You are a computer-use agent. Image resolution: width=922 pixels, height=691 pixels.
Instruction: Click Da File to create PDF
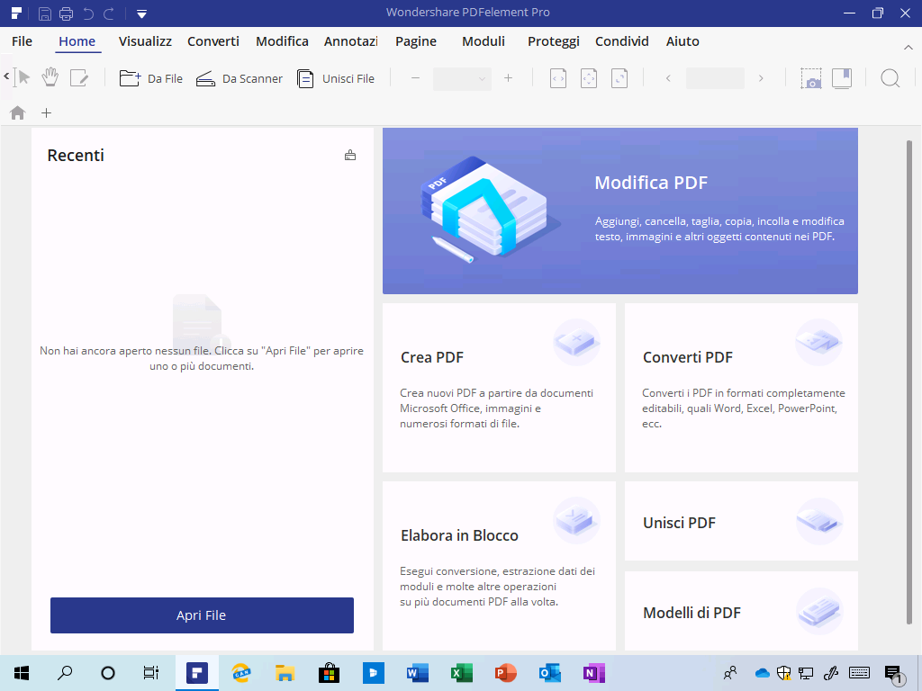(x=151, y=78)
